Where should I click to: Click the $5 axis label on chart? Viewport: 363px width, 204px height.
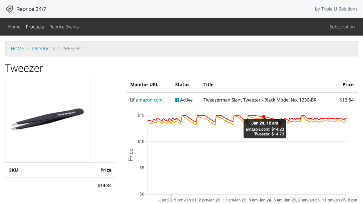pos(142,168)
